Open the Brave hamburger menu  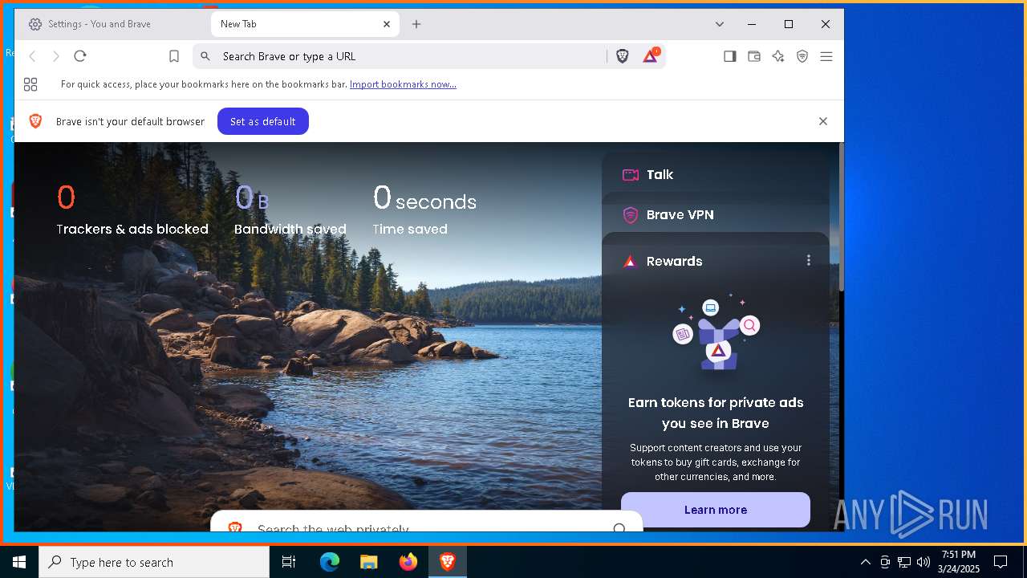click(x=826, y=56)
